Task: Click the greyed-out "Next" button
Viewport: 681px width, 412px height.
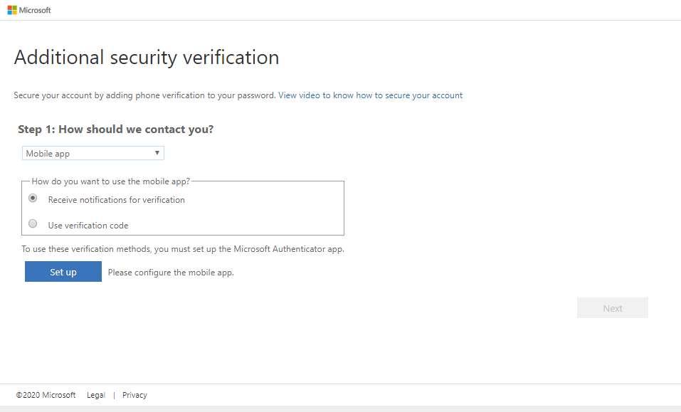Action: coord(612,308)
